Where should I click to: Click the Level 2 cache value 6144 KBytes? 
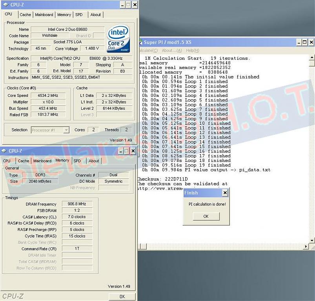click(114, 108)
